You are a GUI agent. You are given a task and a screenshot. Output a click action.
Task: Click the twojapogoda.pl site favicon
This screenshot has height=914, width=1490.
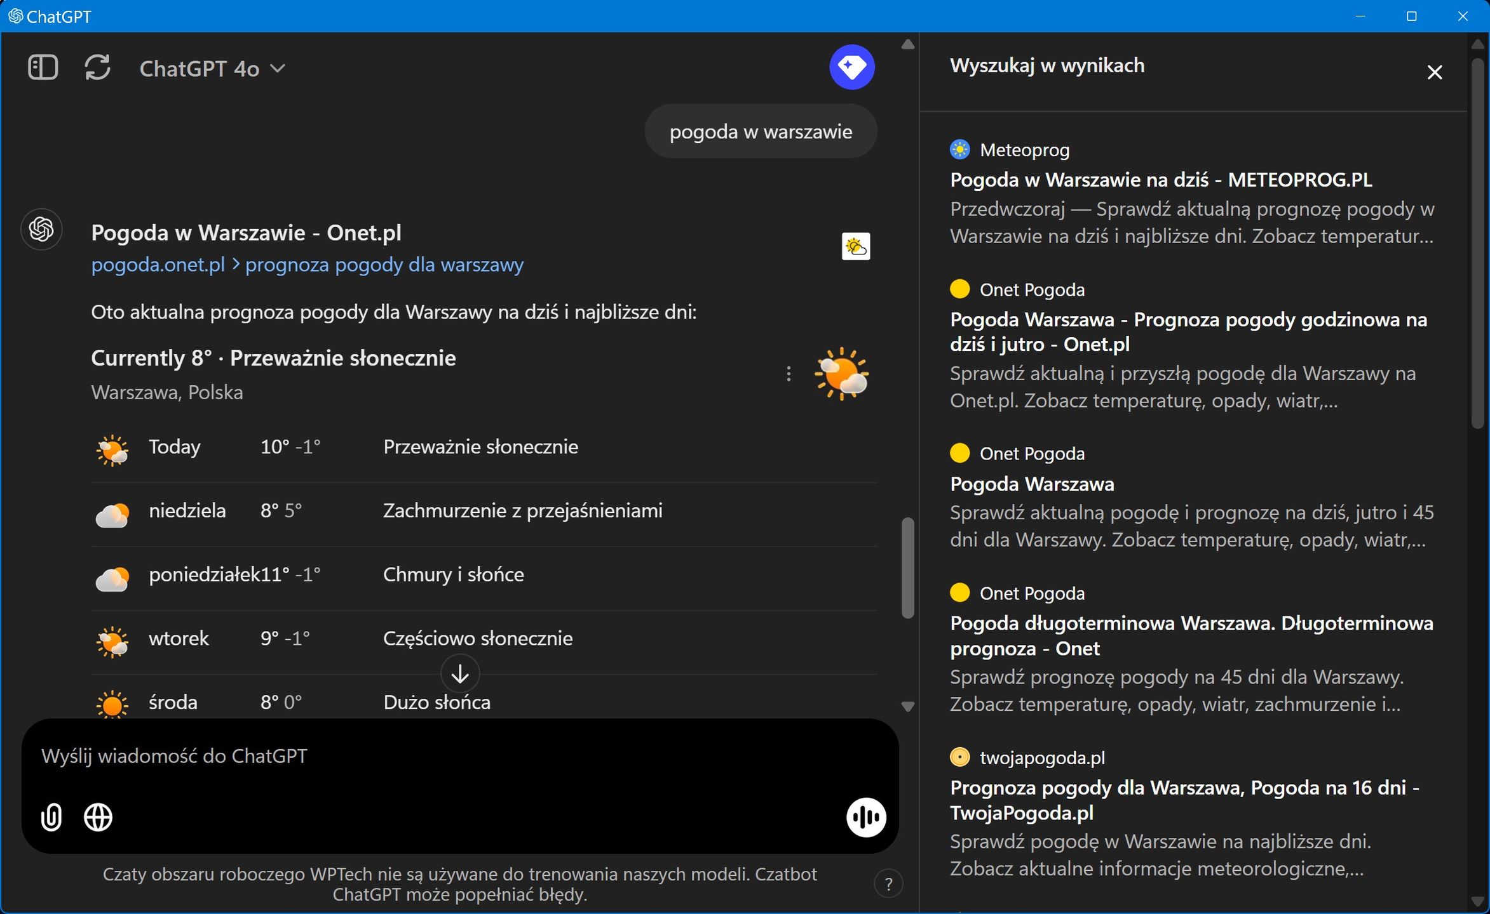(x=959, y=757)
